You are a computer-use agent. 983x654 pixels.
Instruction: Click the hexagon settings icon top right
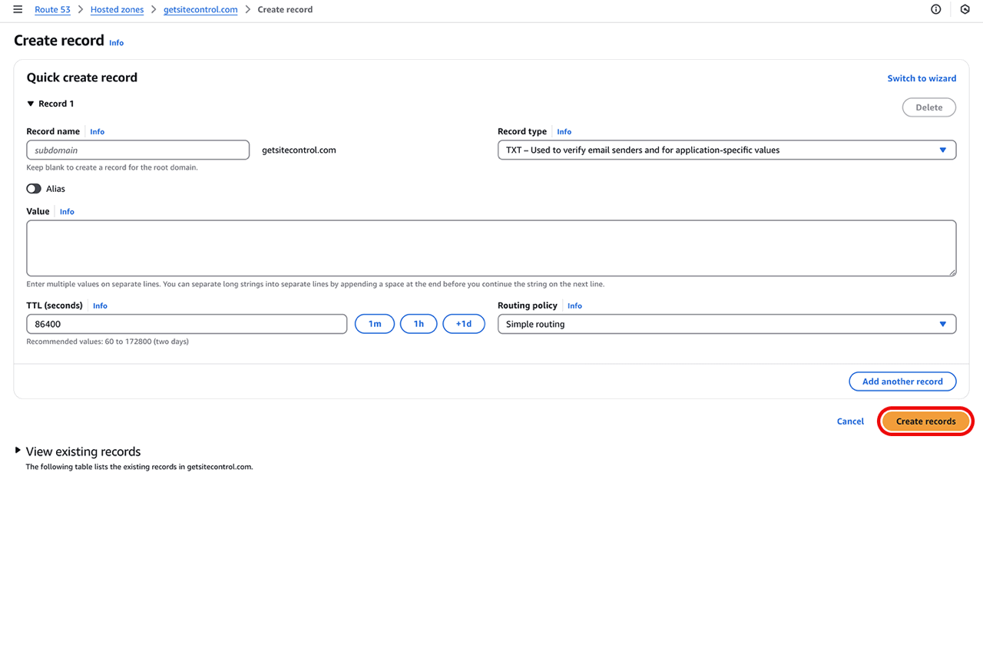point(965,10)
